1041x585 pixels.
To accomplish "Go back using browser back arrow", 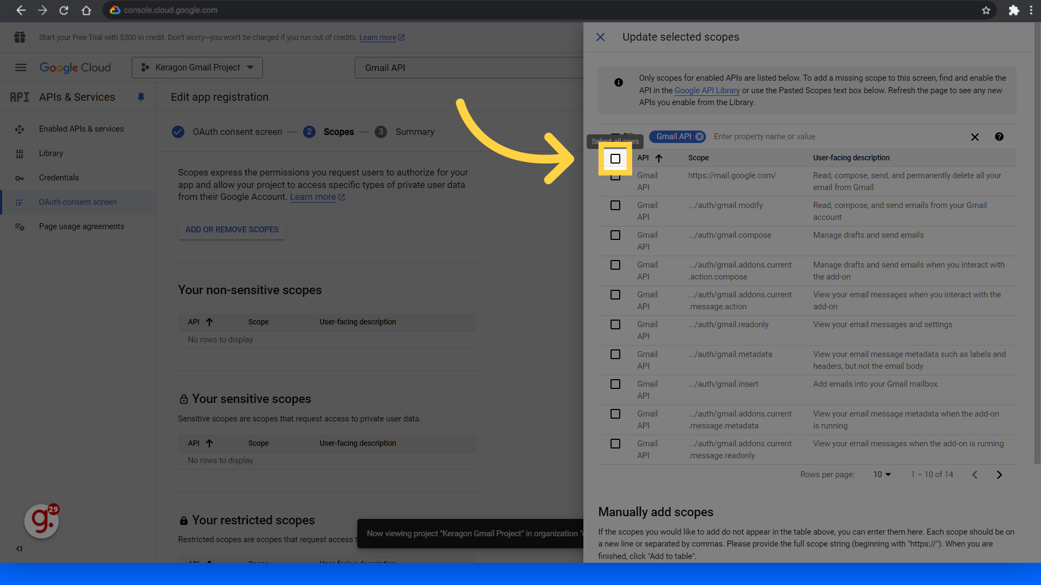I will point(21,10).
